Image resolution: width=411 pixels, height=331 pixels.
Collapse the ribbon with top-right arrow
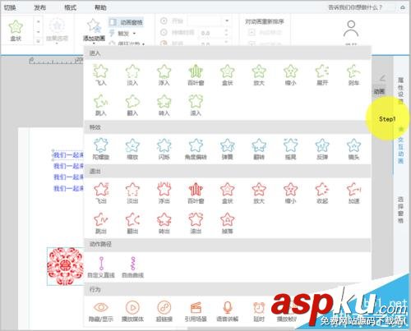[x=403, y=7]
